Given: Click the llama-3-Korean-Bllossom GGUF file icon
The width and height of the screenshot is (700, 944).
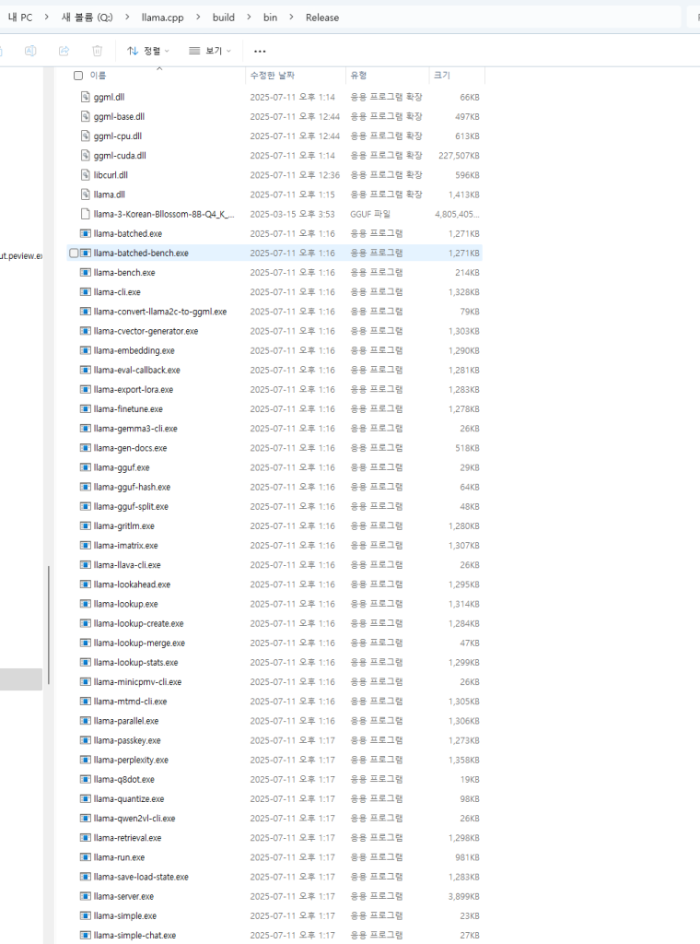Looking at the screenshot, I should tap(86, 214).
